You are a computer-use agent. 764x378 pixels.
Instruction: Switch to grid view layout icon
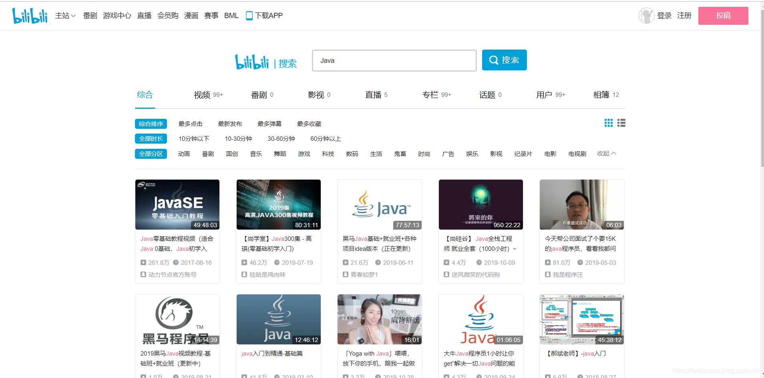(x=609, y=123)
